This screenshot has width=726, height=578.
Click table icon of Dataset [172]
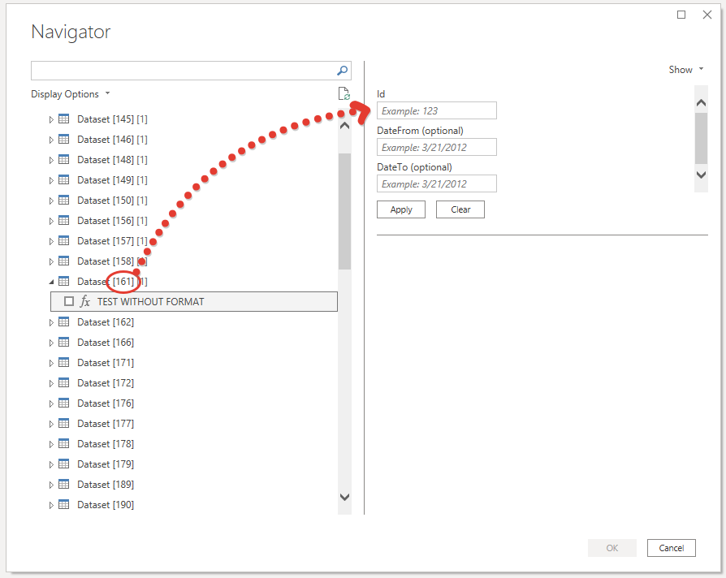(x=64, y=383)
